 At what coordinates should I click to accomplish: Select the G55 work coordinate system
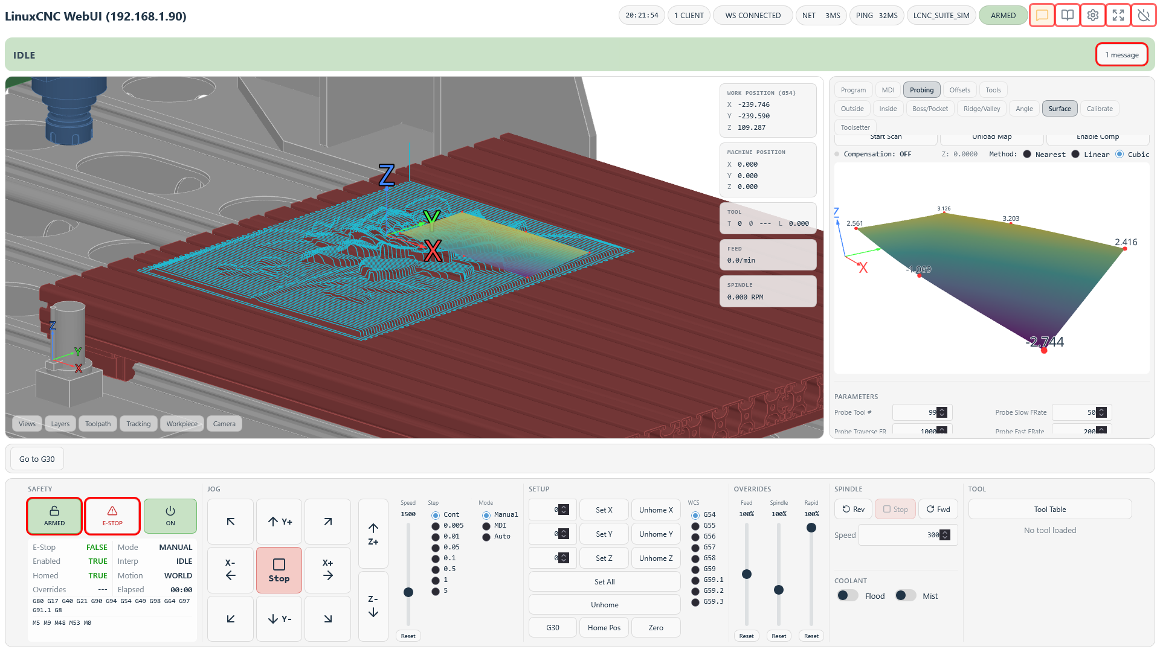(695, 526)
